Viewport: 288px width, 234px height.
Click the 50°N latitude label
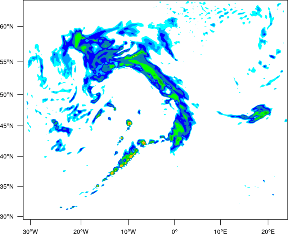pyautogui.click(x=7, y=95)
